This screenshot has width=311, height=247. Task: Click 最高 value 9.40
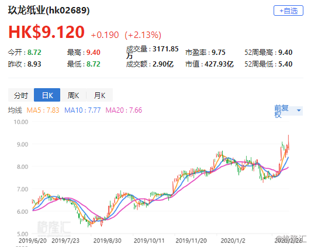(x=94, y=53)
